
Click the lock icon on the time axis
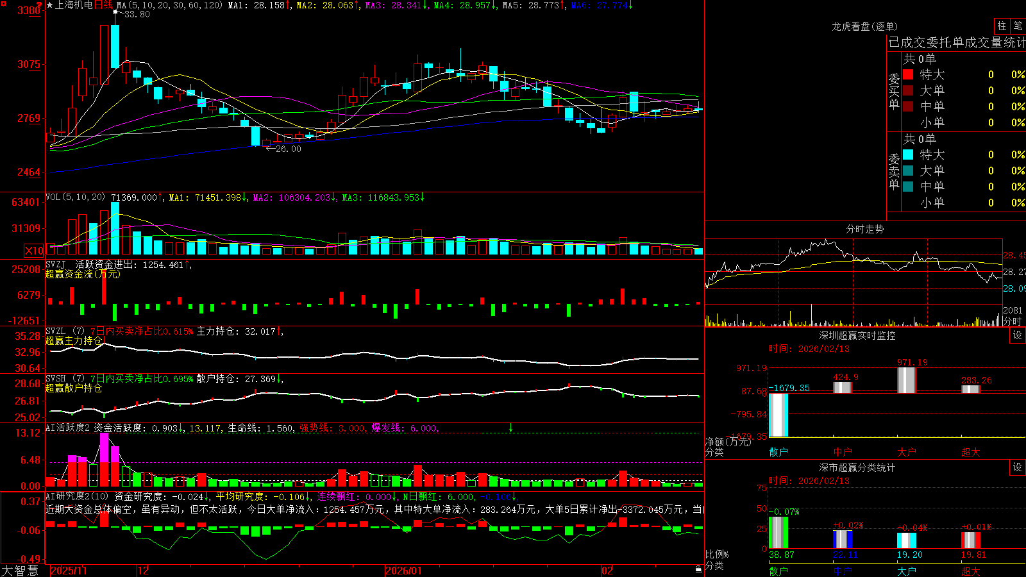pyautogui.click(x=699, y=569)
